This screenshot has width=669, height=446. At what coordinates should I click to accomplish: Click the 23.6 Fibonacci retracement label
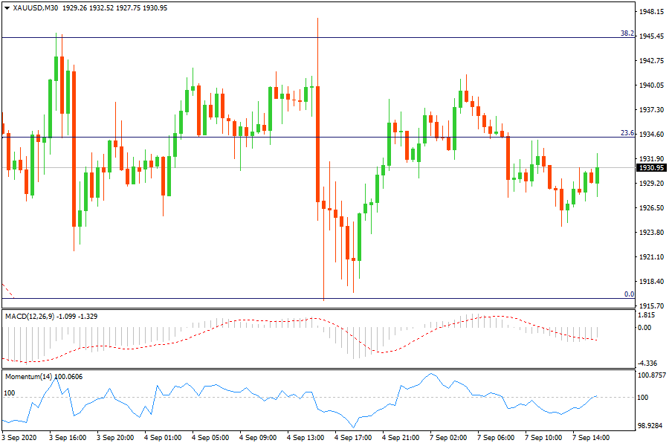point(627,133)
